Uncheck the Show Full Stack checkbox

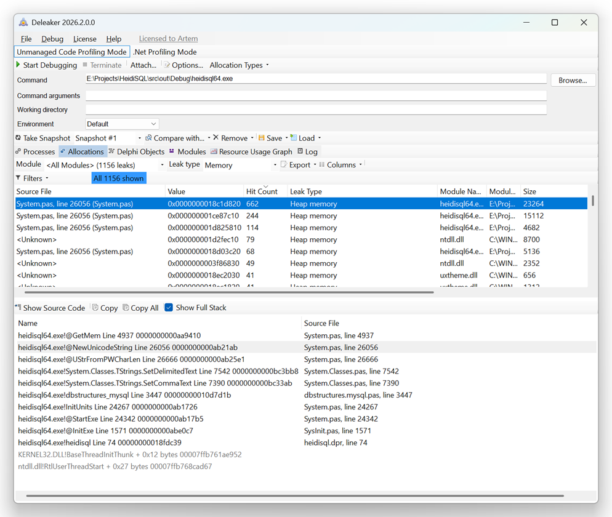(x=169, y=308)
